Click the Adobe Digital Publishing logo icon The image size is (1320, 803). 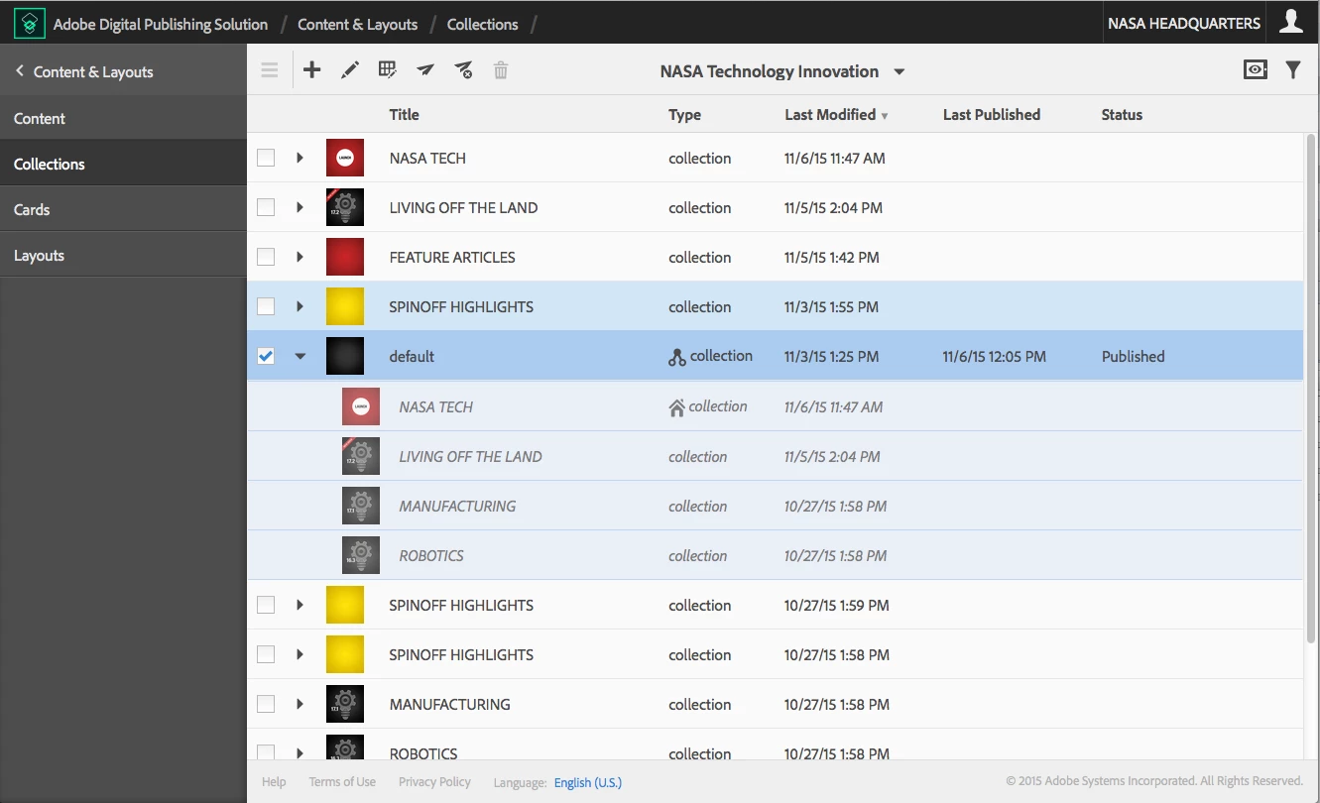click(x=30, y=23)
